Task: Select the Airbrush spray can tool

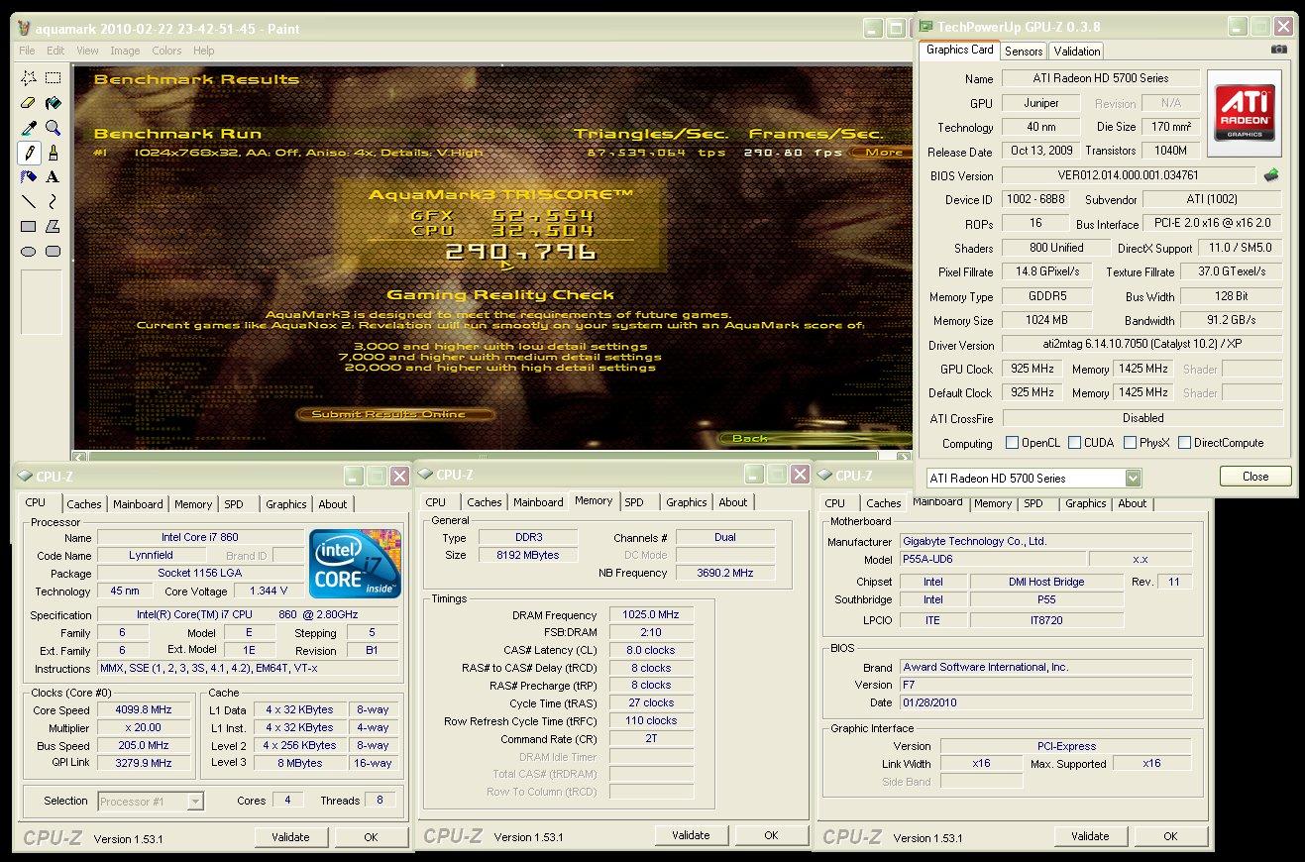Action: (29, 177)
